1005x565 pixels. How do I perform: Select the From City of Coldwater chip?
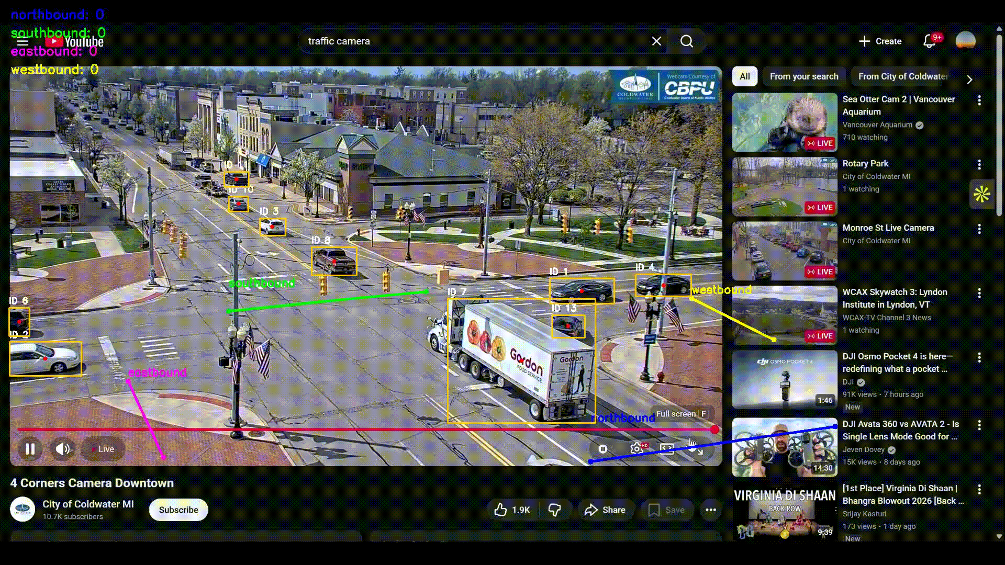click(x=902, y=76)
